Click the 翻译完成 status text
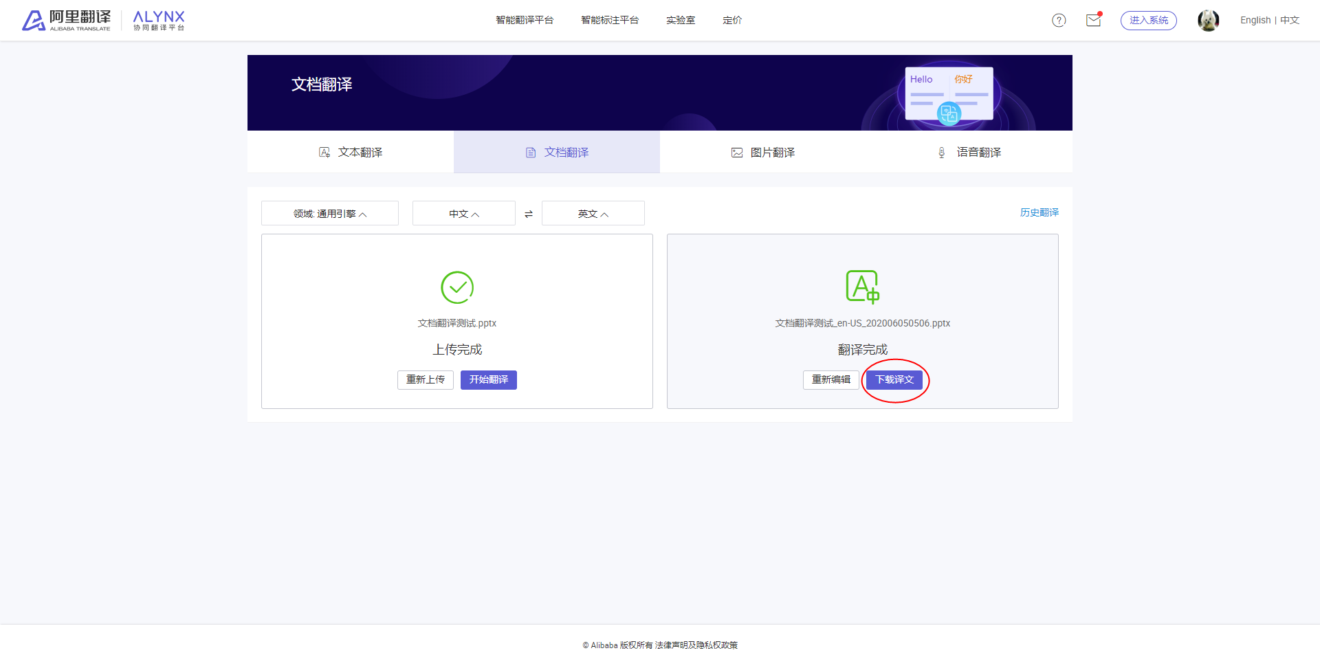Viewport: 1320px width, 666px height. coord(863,350)
